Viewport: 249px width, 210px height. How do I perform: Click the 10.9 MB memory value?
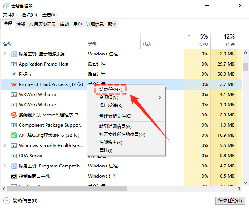coord(226,135)
